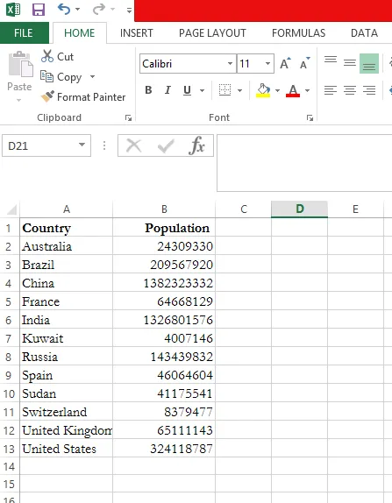
Task: Toggle Bold formatting
Action: click(x=148, y=90)
